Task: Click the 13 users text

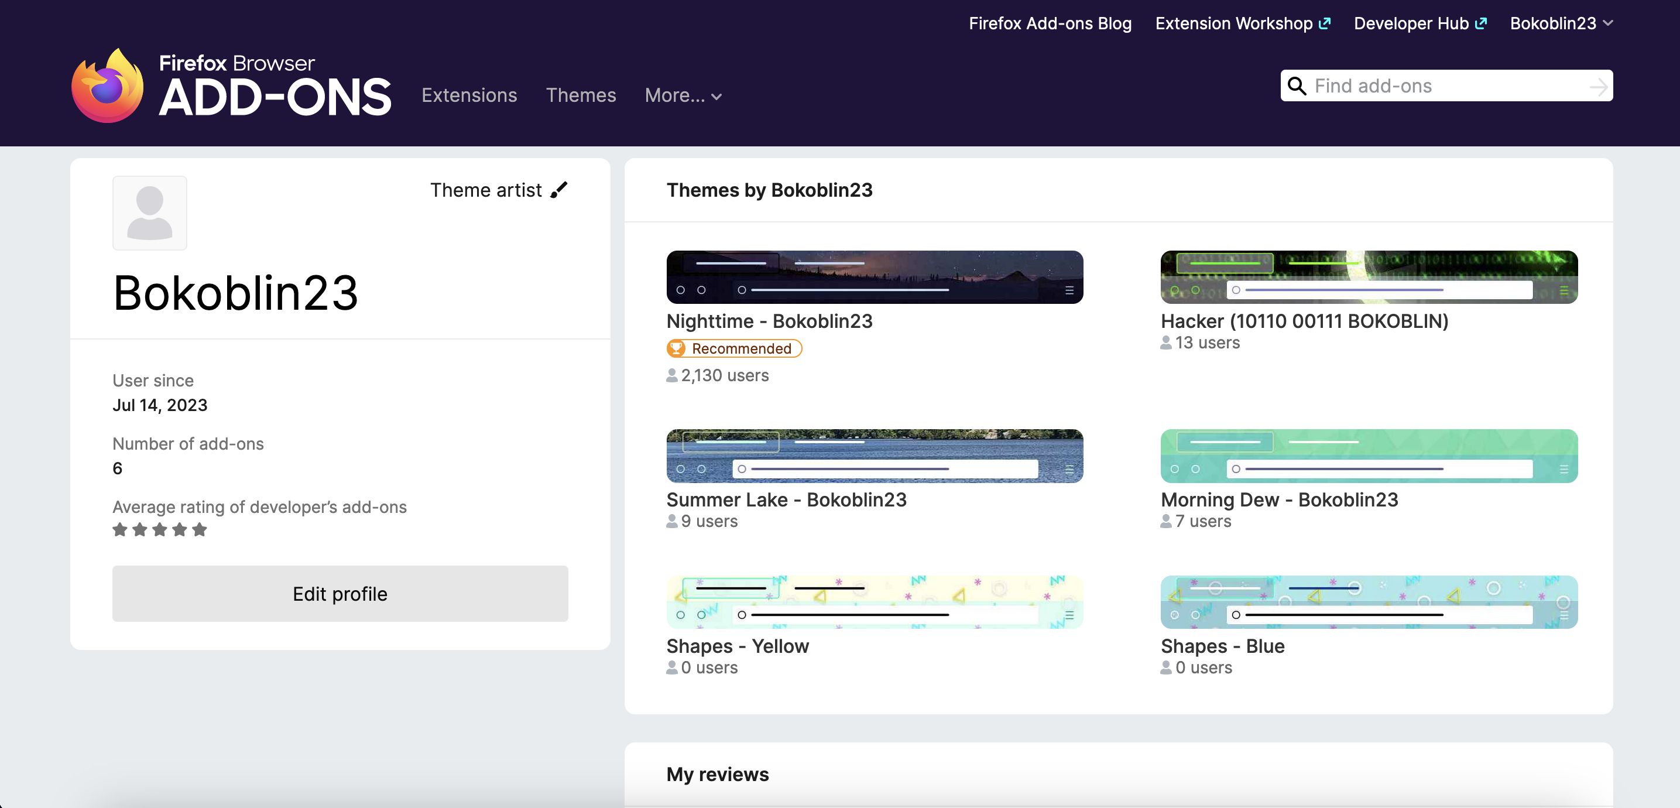Action: click(1207, 343)
